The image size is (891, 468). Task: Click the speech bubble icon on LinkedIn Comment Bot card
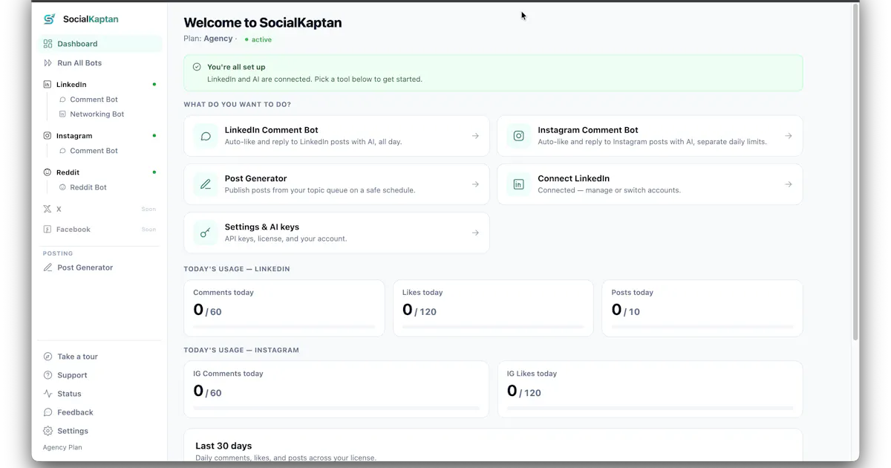pyautogui.click(x=206, y=136)
